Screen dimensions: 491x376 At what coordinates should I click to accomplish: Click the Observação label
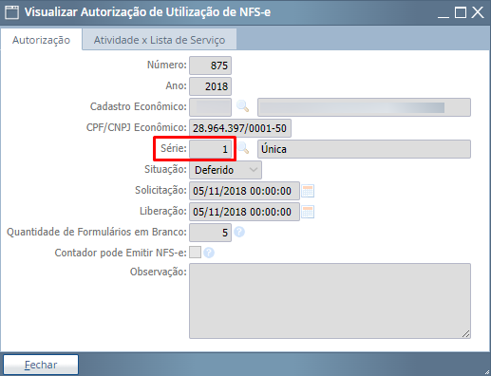click(x=159, y=272)
